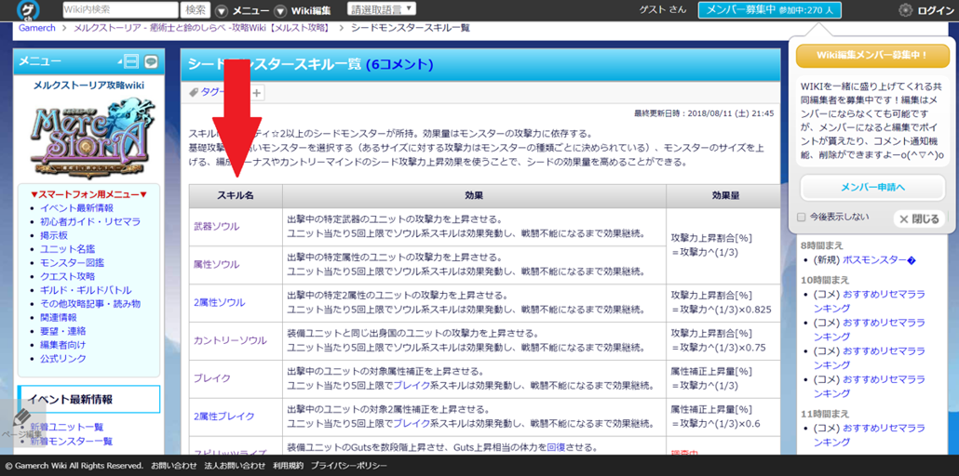Click the layout toggle icon in the メニュー panel header
959x476 pixels.
click(x=131, y=61)
